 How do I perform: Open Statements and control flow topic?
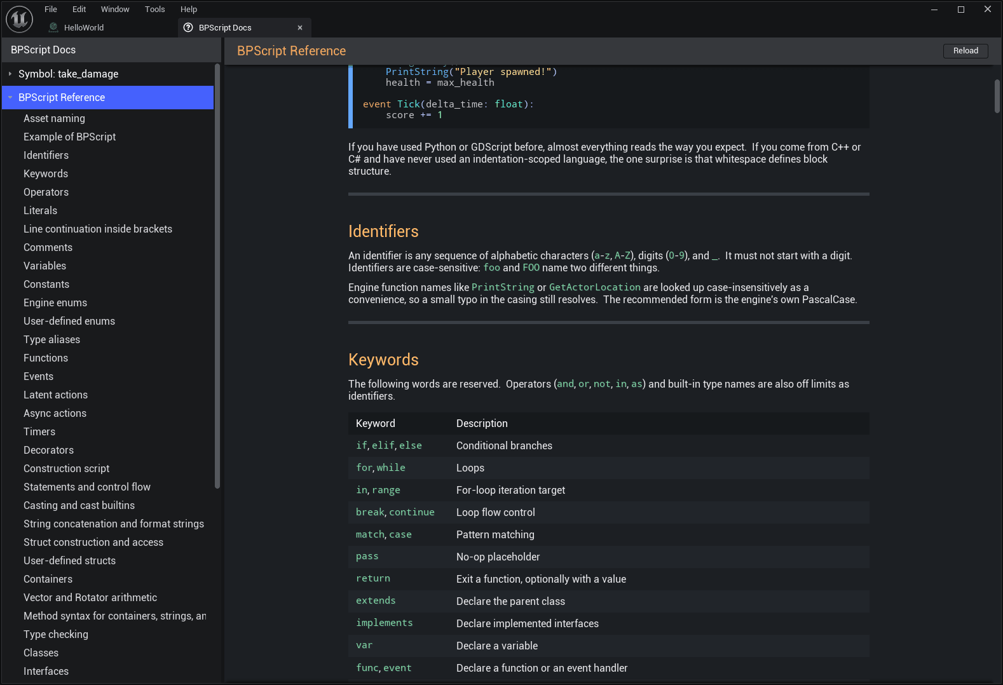tap(87, 487)
